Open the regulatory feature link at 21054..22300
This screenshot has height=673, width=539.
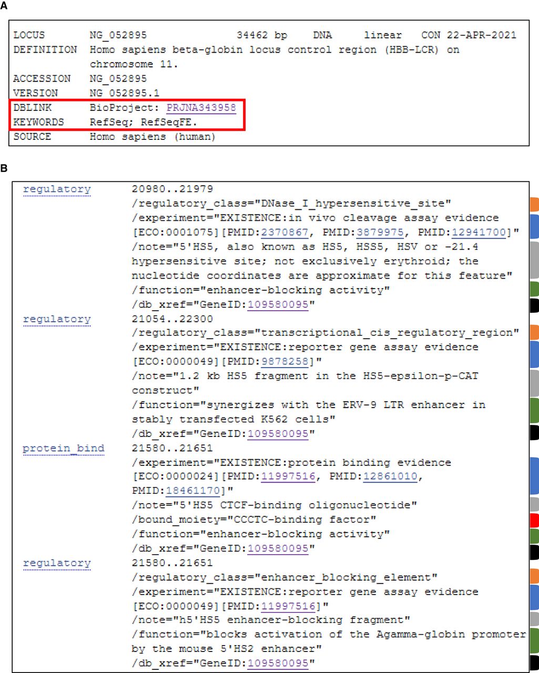(x=57, y=319)
